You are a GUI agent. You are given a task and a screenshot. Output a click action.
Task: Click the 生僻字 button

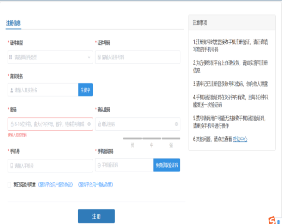[85, 90]
